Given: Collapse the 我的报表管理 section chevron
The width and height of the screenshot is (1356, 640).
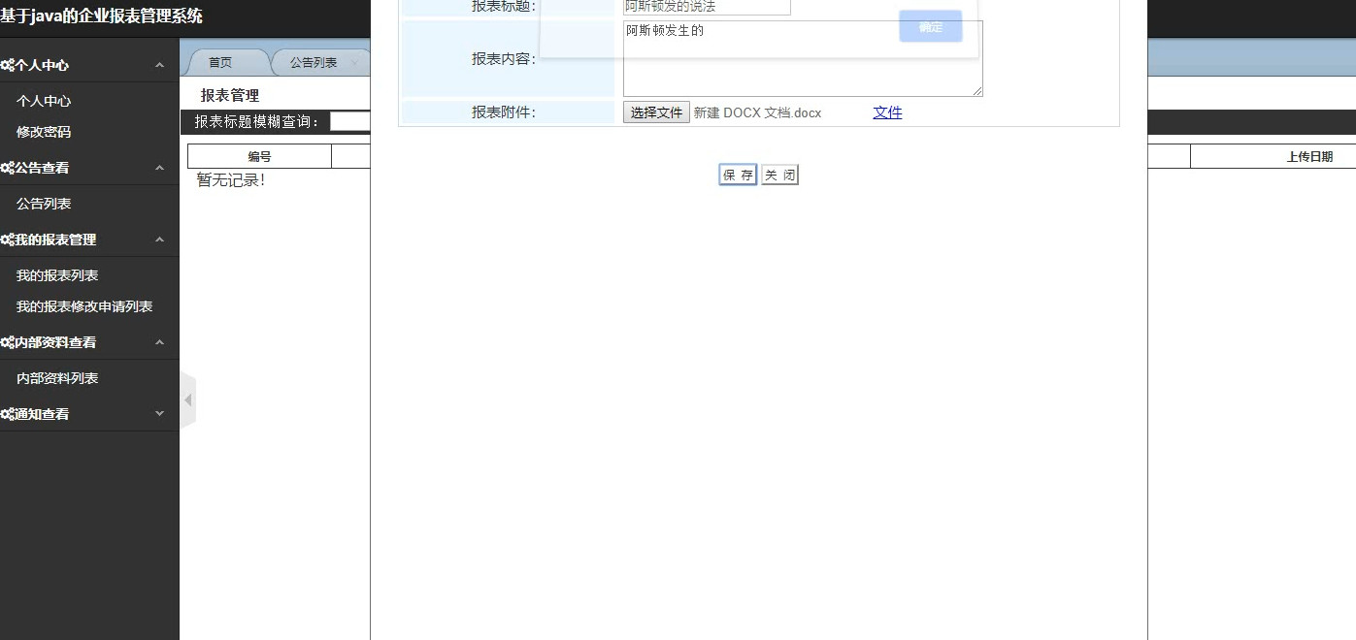Looking at the screenshot, I should (160, 240).
